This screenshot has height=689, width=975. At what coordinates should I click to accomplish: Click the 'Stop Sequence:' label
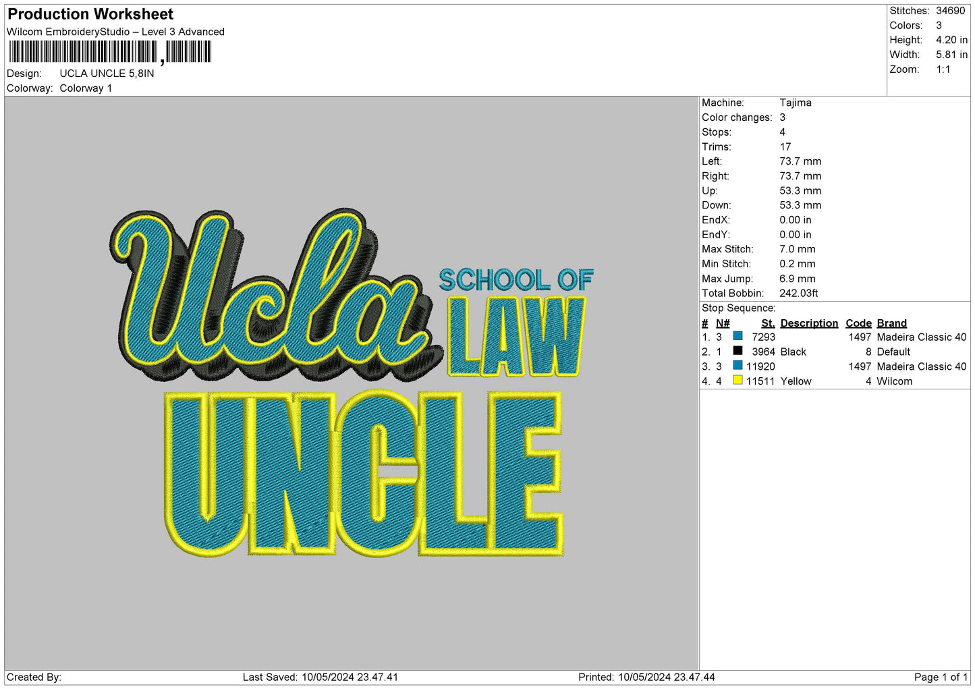739,308
